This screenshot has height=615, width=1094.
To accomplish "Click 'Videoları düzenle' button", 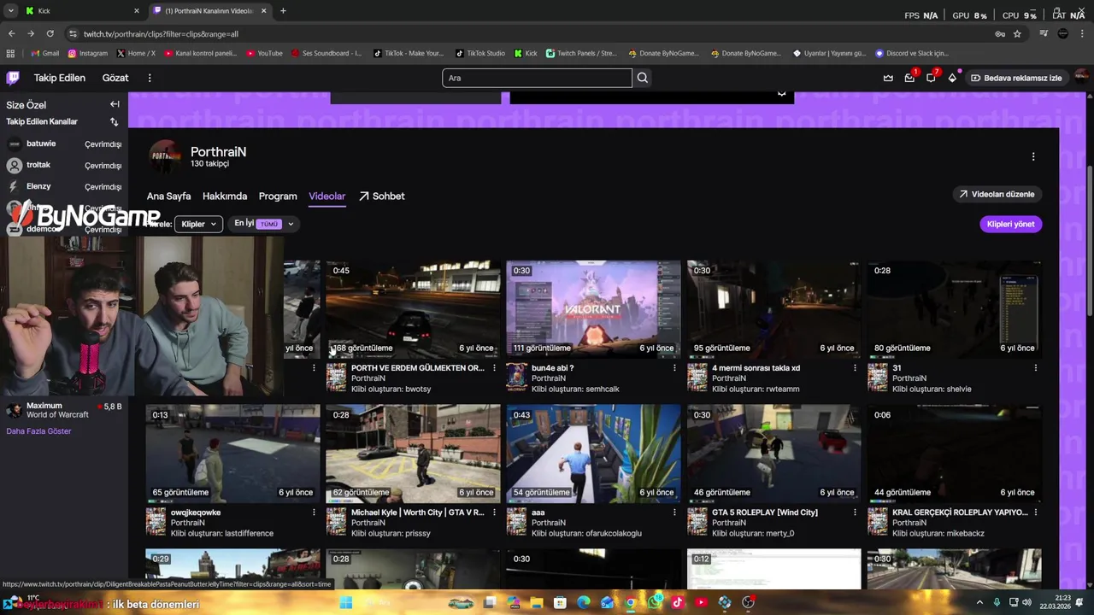I will pos(997,194).
